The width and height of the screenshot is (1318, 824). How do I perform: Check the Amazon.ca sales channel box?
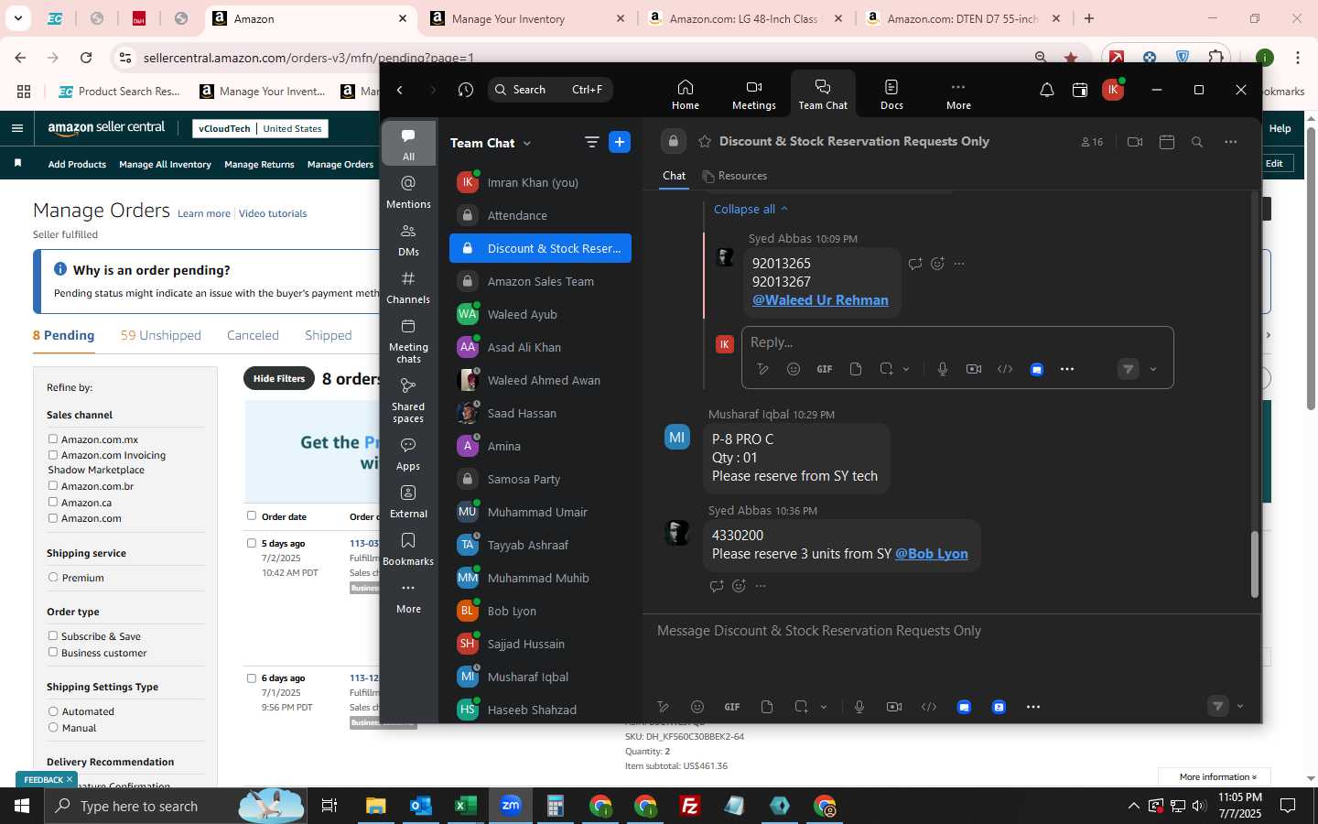pyautogui.click(x=53, y=503)
